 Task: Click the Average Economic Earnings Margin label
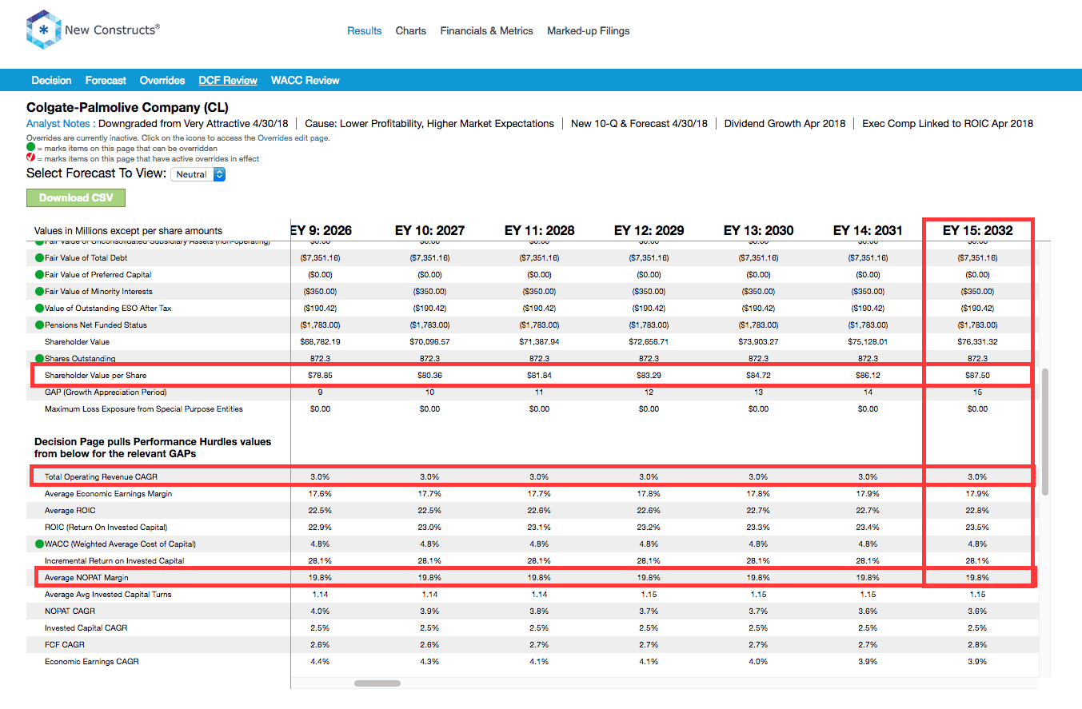108,494
